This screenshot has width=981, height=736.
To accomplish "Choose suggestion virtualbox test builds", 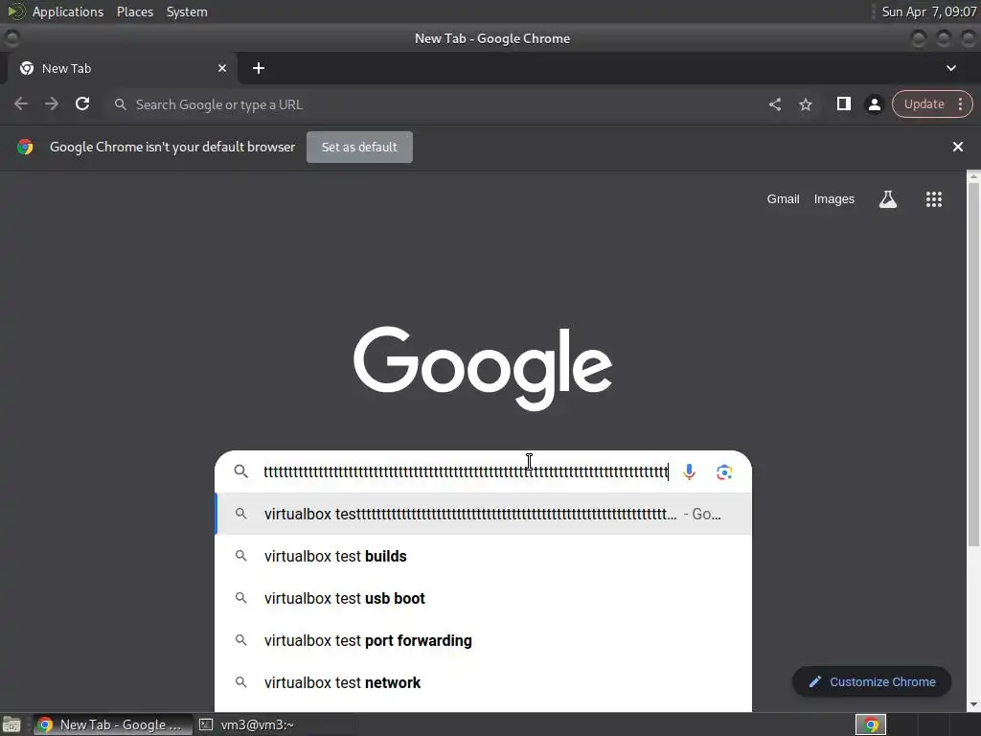I will [x=484, y=556].
